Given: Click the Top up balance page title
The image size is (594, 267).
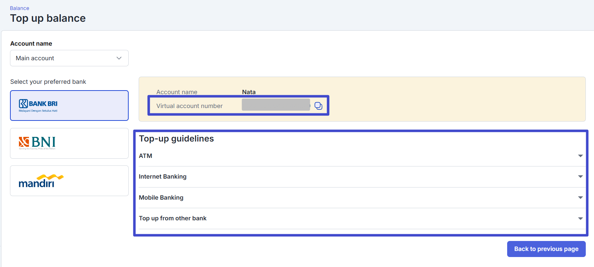Looking at the screenshot, I should click(x=48, y=18).
